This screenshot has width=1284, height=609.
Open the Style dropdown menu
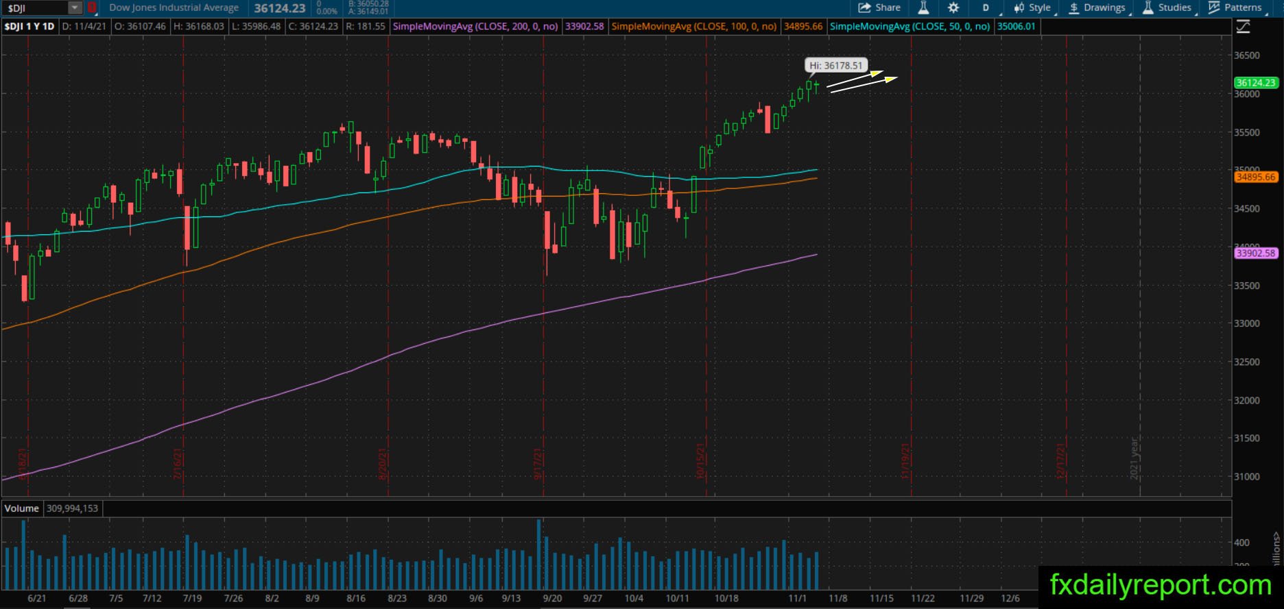[1033, 8]
